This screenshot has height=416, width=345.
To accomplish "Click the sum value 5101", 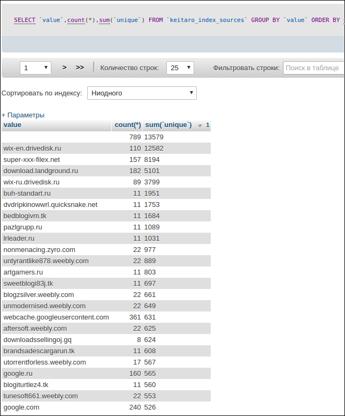I will coord(152,171).
